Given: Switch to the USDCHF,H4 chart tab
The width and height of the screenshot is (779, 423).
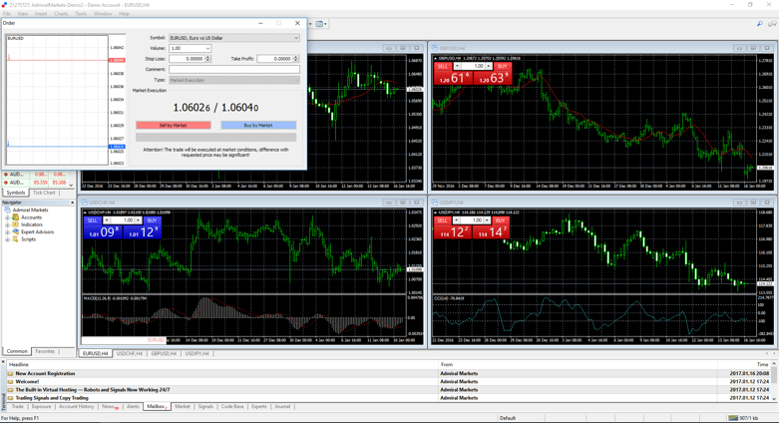Looking at the screenshot, I should point(130,353).
